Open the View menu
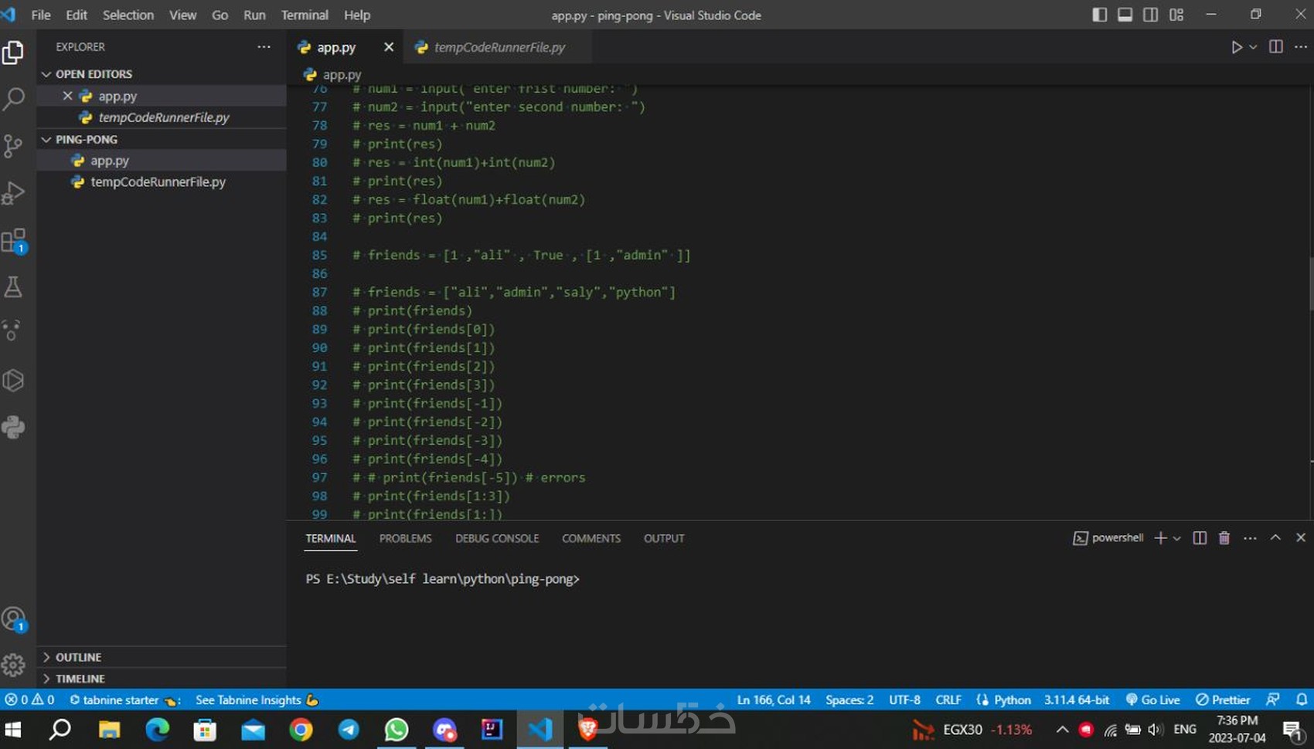The image size is (1314, 749). click(x=183, y=15)
